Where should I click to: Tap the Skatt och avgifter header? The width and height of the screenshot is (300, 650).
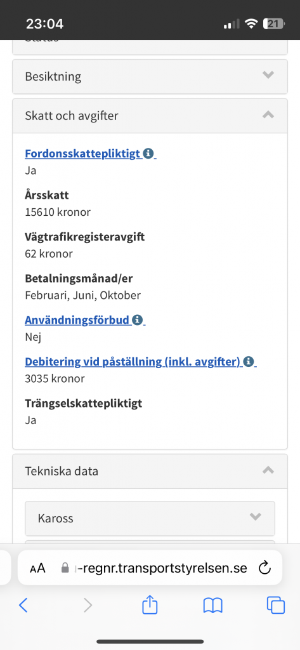coord(150,116)
